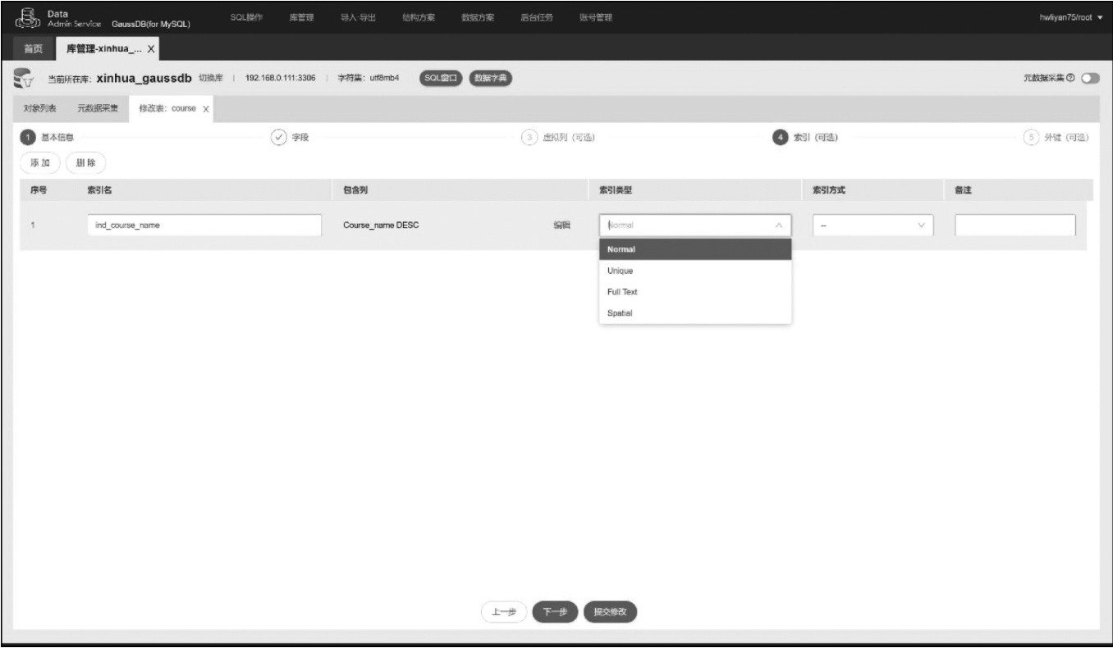Image resolution: width=1113 pixels, height=648 pixels.
Task: Open the 账号管理 menu
Action: point(596,18)
